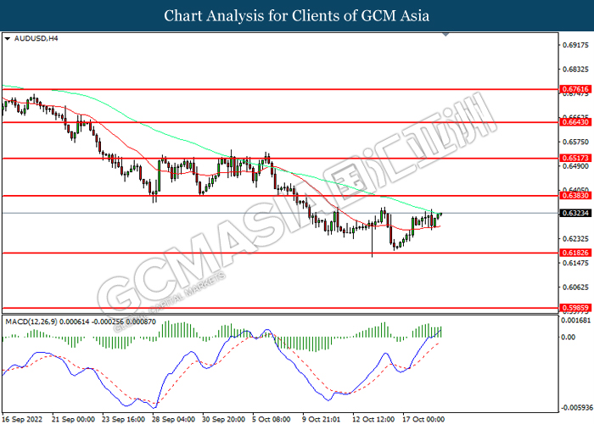Click the Chart Analysis for Clients title
This screenshot has height=424, width=594.
(x=297, y=15)
